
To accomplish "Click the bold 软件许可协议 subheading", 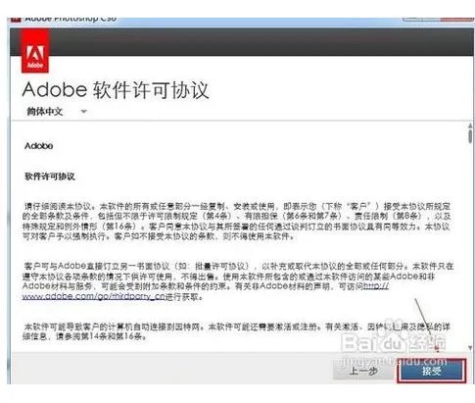I will [50, 176].
